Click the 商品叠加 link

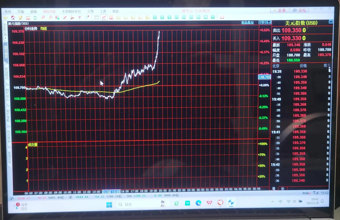(x=247, y=23)
